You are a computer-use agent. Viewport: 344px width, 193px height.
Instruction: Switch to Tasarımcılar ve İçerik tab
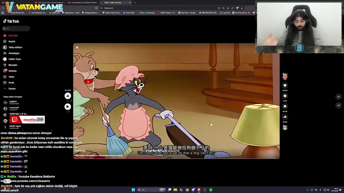pos(49,3)
